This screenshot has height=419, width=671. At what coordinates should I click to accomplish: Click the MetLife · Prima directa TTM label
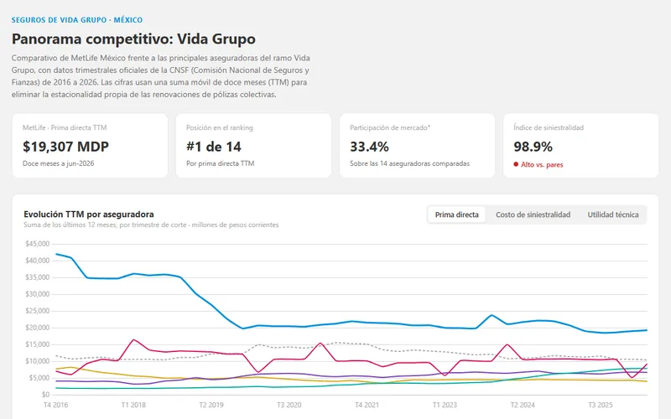pyautogui.click(x=65, y=127)
